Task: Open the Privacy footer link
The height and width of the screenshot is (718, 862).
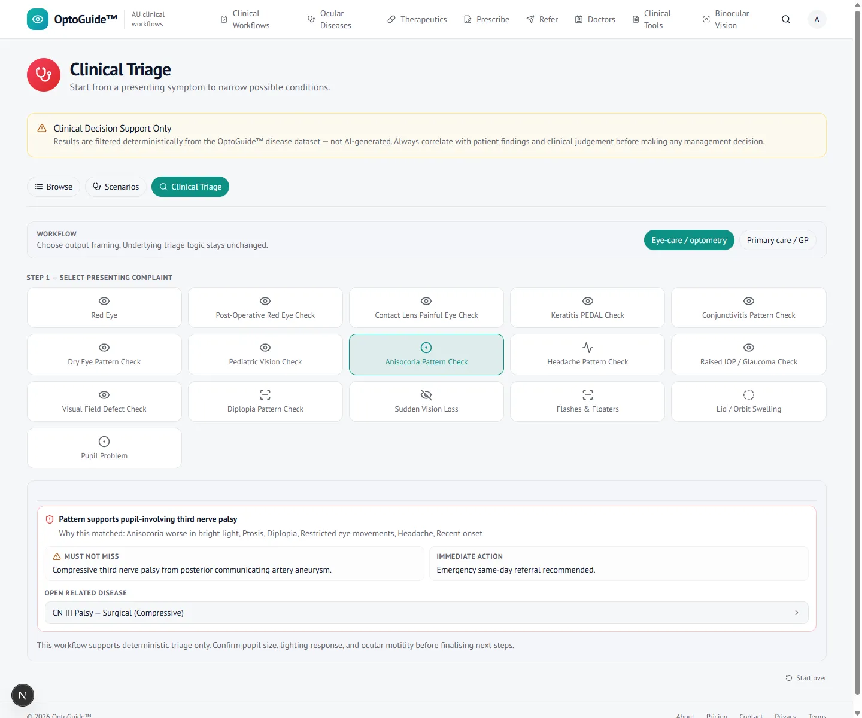Action: pos(785,716)
